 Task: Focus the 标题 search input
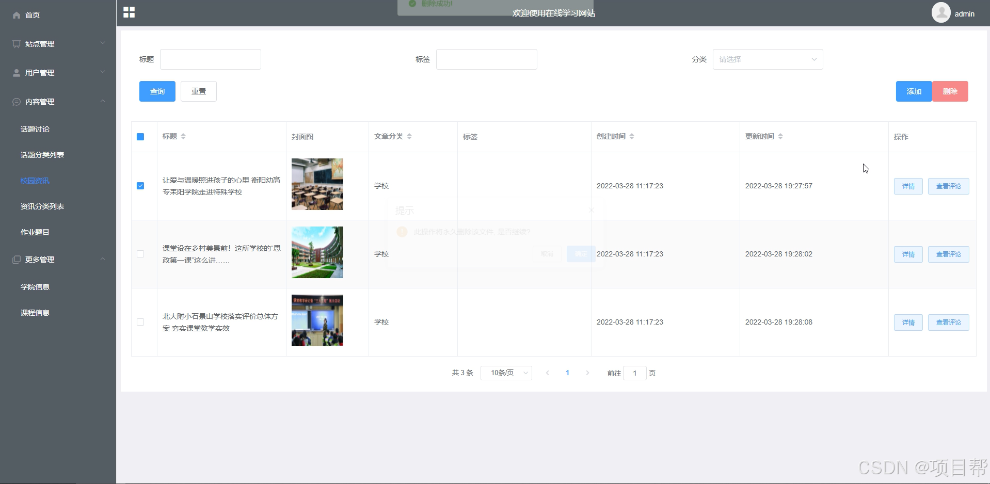pos(211,59)
